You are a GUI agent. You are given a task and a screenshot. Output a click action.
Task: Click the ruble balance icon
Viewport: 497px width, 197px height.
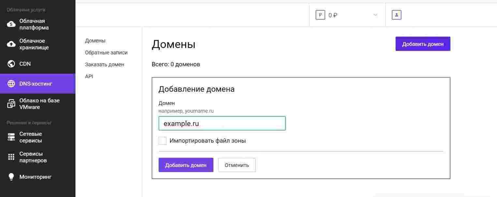[320, 15]
